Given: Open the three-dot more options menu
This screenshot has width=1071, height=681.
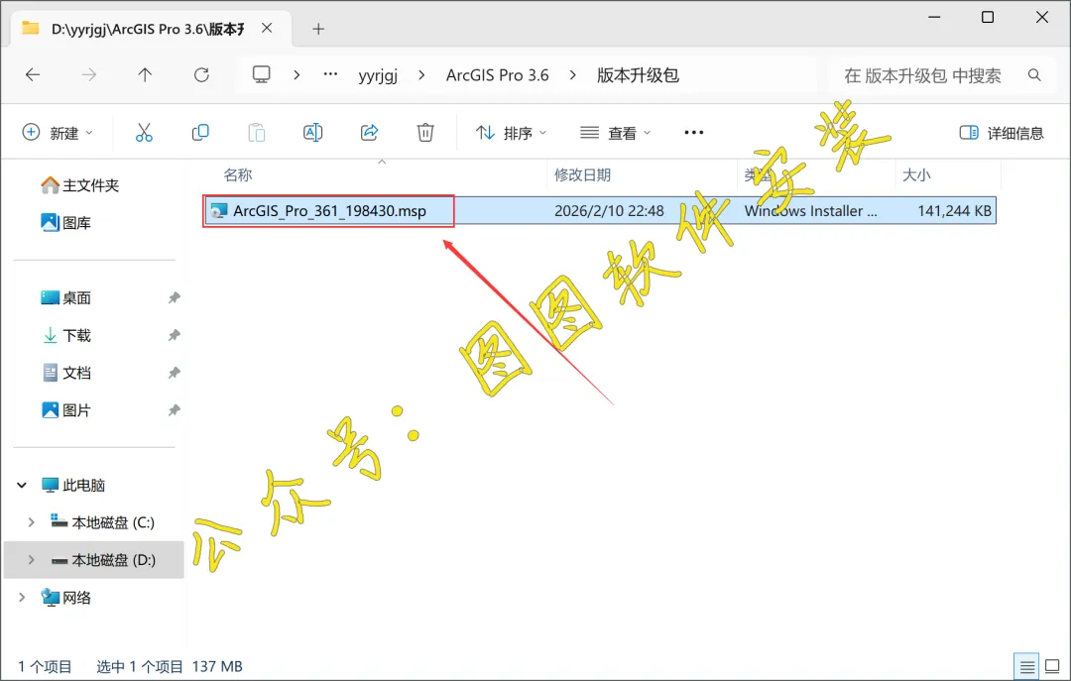Looking at the screenshot, I should pos(694,133).
